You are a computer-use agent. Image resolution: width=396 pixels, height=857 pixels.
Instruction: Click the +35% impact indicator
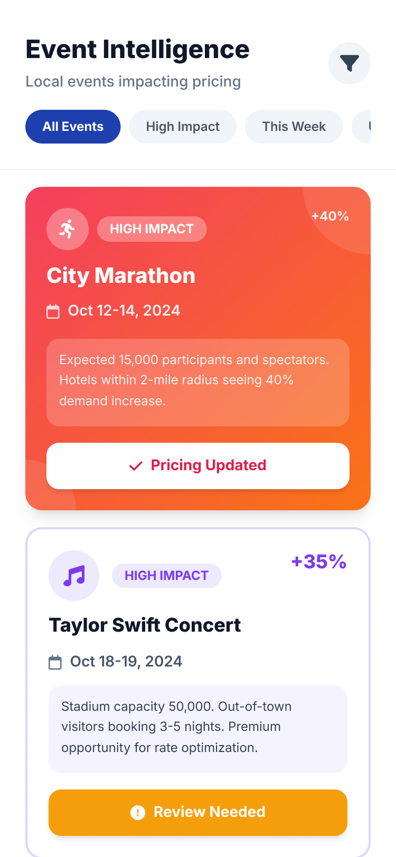tap(319, 562)
